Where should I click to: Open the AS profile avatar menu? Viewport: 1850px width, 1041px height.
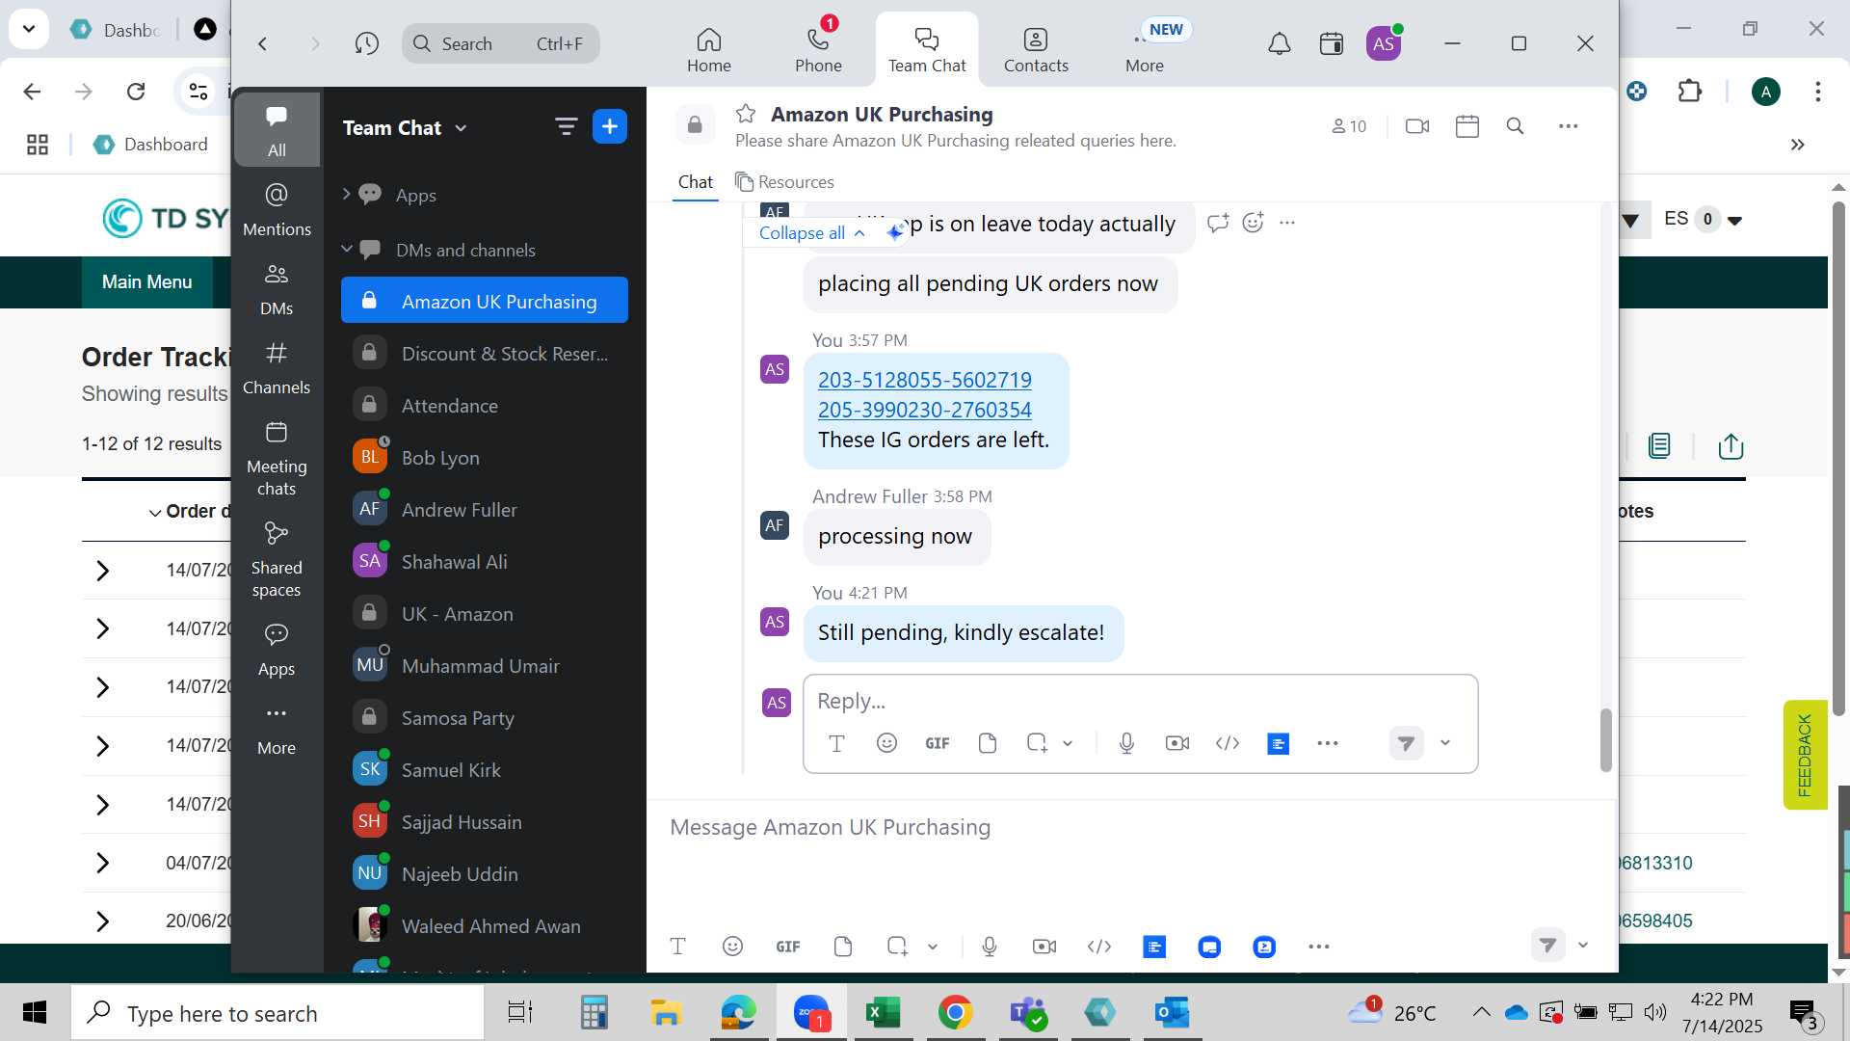(x=1384, y=43)
